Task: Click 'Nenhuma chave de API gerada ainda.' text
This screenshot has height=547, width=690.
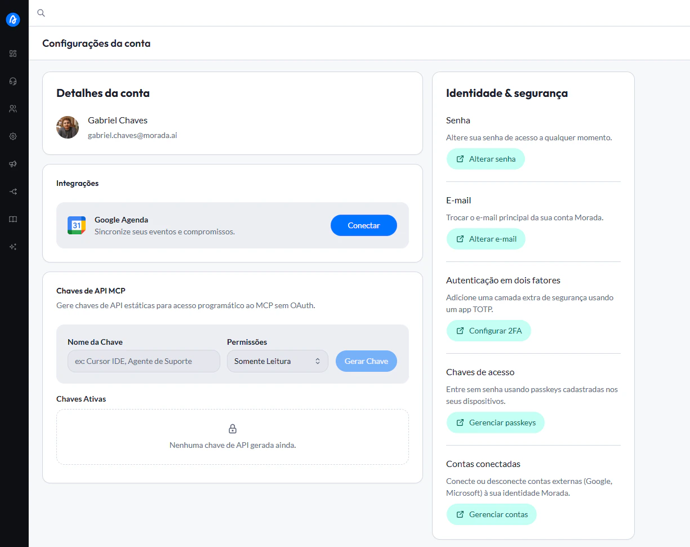Action: [233, 445]
